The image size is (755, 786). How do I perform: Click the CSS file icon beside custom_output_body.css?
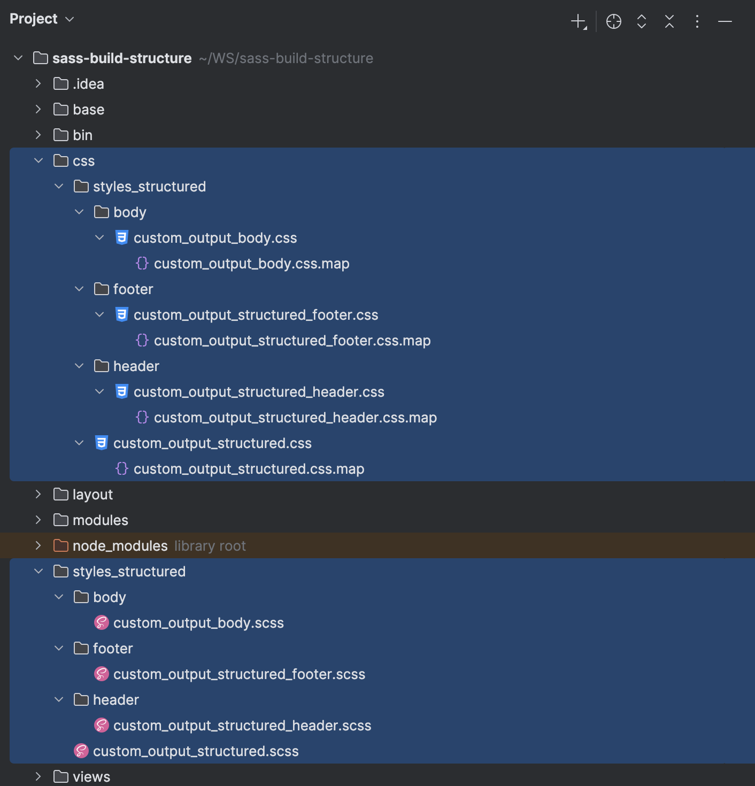click(122, 237)
